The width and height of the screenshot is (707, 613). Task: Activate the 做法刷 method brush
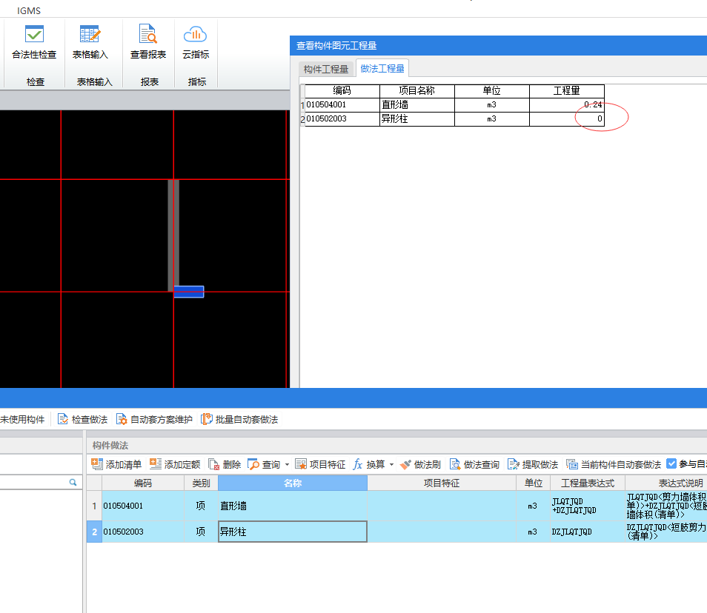click(x=420, y=464)
